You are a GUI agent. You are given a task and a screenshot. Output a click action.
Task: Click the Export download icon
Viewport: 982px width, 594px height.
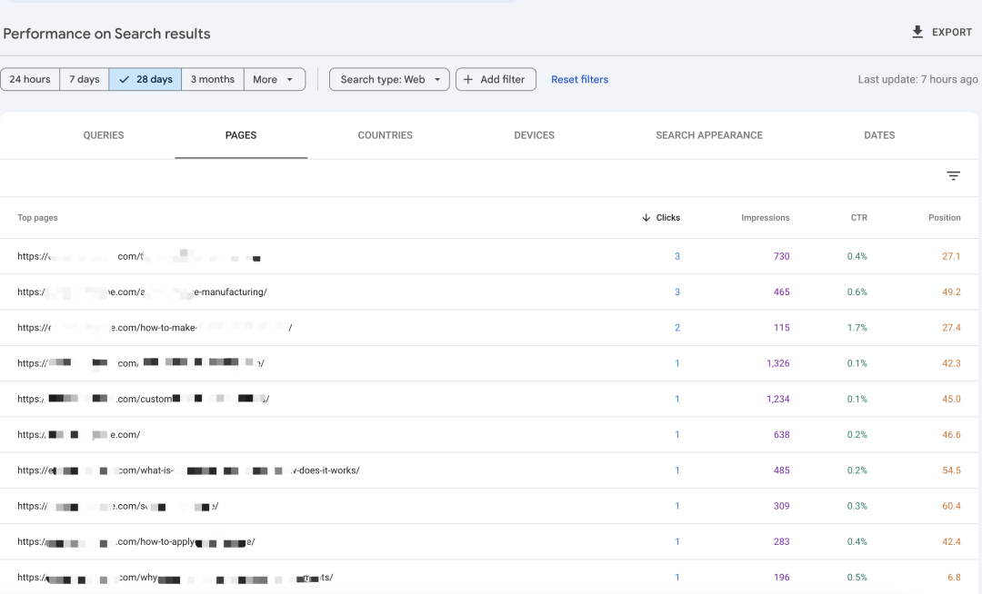[917, 32]
